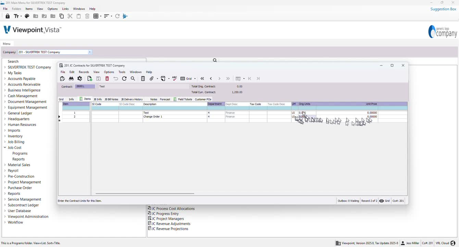Click the refresh icon in main toolbar
The height and width of the screenshot is (247, 459).
click(x=117, y=16)
